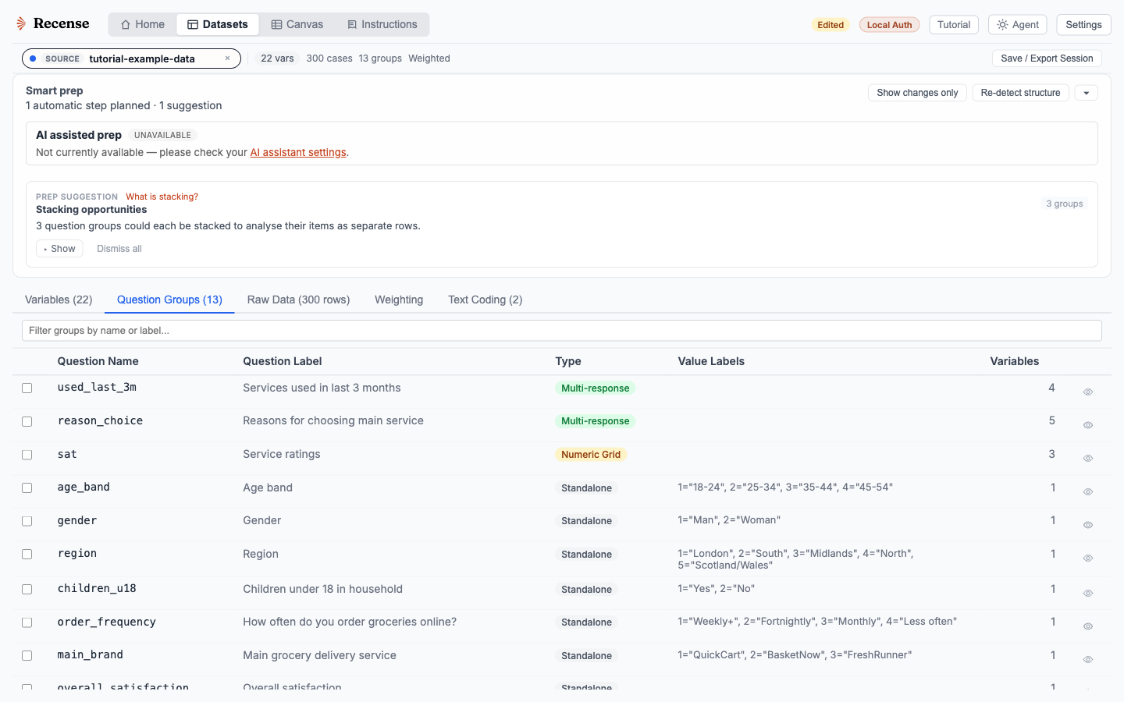Click the eye icon for used_last_3m
The height and width of the screenshot is (702, 1124).
(x=1088, y=392)
